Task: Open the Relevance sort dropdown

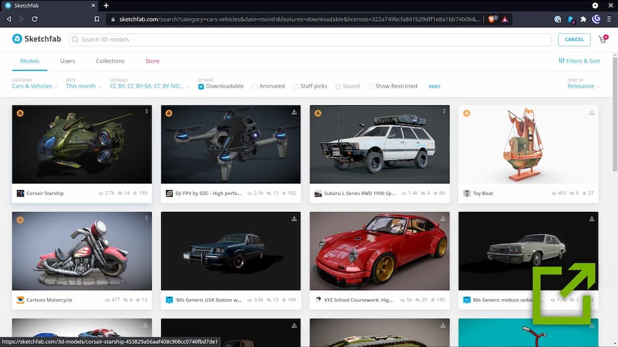Action: 584,87
